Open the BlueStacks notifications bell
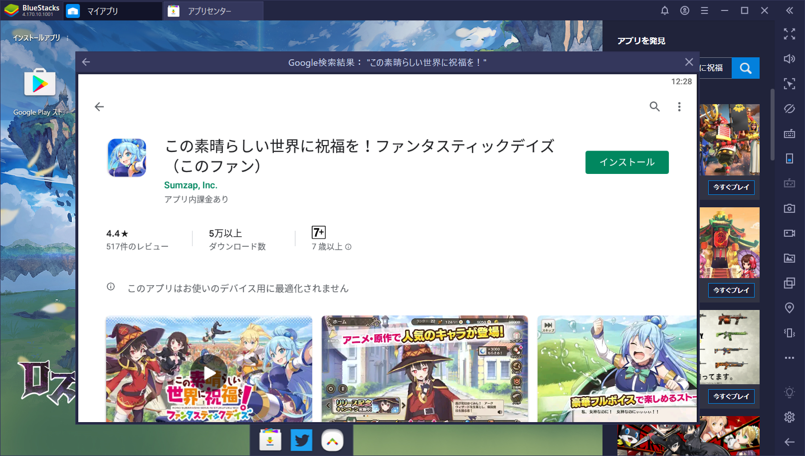This screenshot has height=456, width=805. [x=665, y=10]
